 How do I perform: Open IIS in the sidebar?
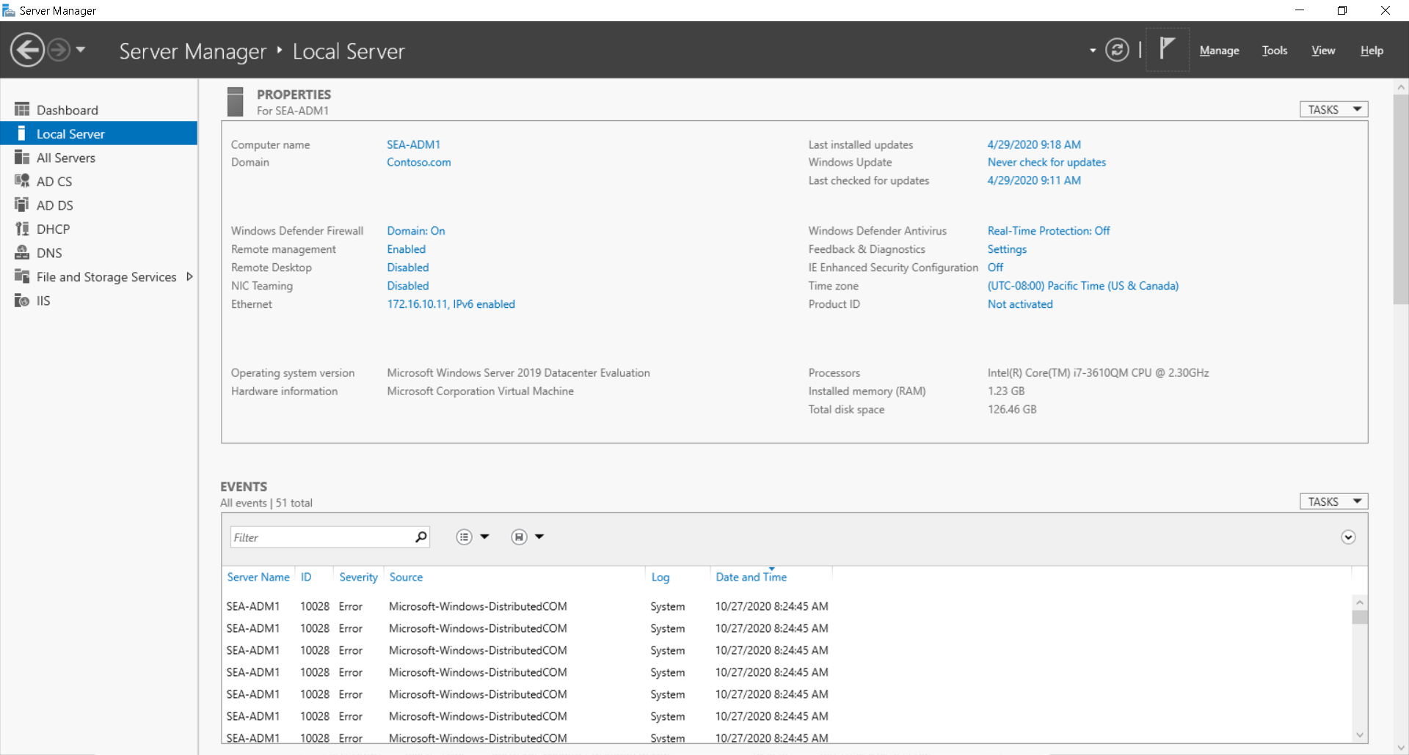click(43, 301)
